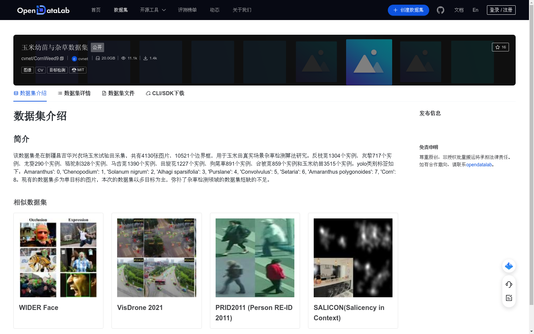Copy the dataset name cvnet/CornWeed9
The width and height of the screenshot is (534, 334).
point(62,58)
